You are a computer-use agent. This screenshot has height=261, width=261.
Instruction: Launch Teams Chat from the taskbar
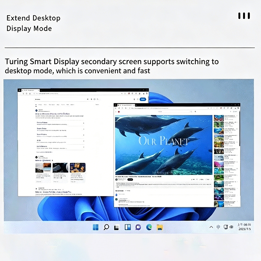pyautogui.click(x=138, y=227)
